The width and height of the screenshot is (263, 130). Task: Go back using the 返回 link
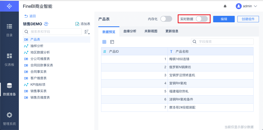click(30, 16)
